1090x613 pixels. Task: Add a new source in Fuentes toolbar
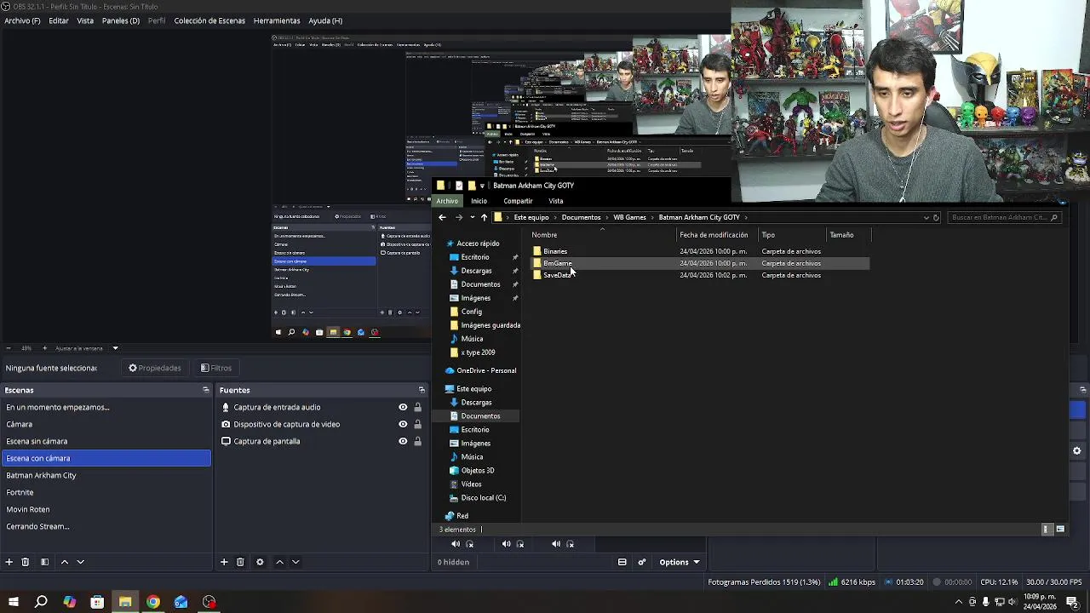224,562
